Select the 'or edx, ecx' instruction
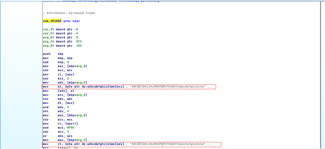 click(57, 136)
